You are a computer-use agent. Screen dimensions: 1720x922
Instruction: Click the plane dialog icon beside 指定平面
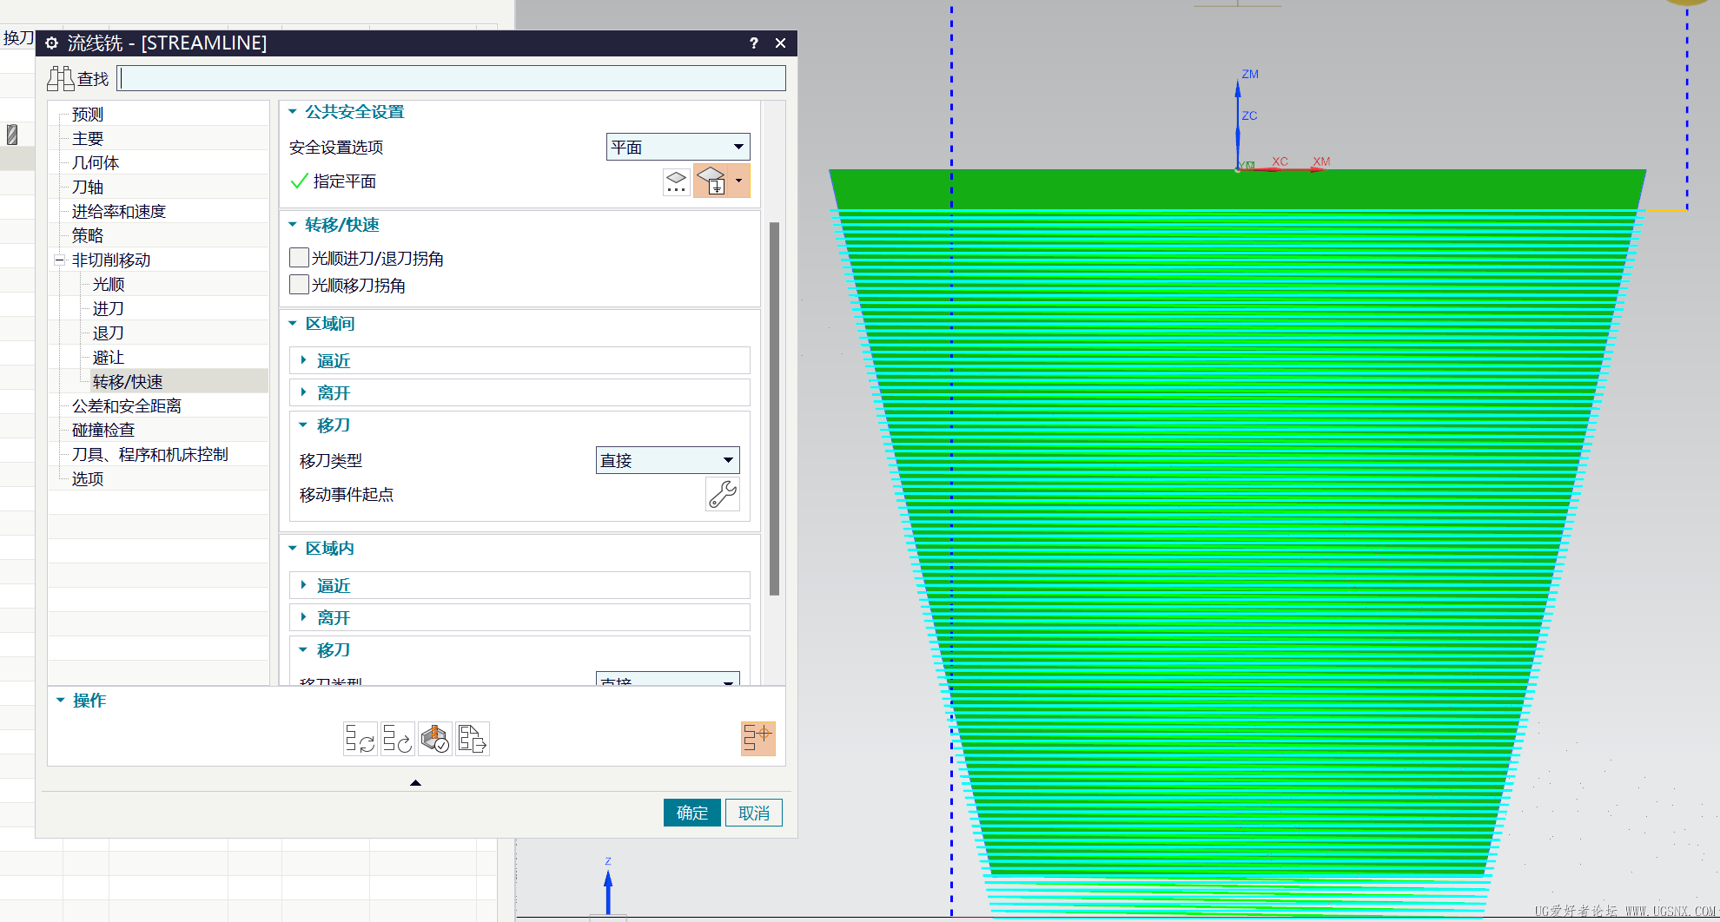[x=676, y=181]
